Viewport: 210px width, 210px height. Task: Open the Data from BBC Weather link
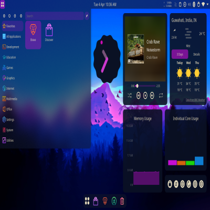click(x=195, y=100)
